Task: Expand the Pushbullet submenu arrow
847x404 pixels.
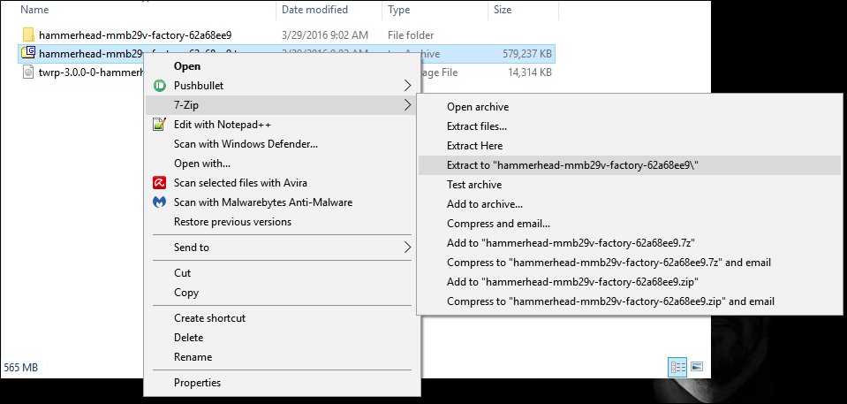Action: tap(408, 86)
